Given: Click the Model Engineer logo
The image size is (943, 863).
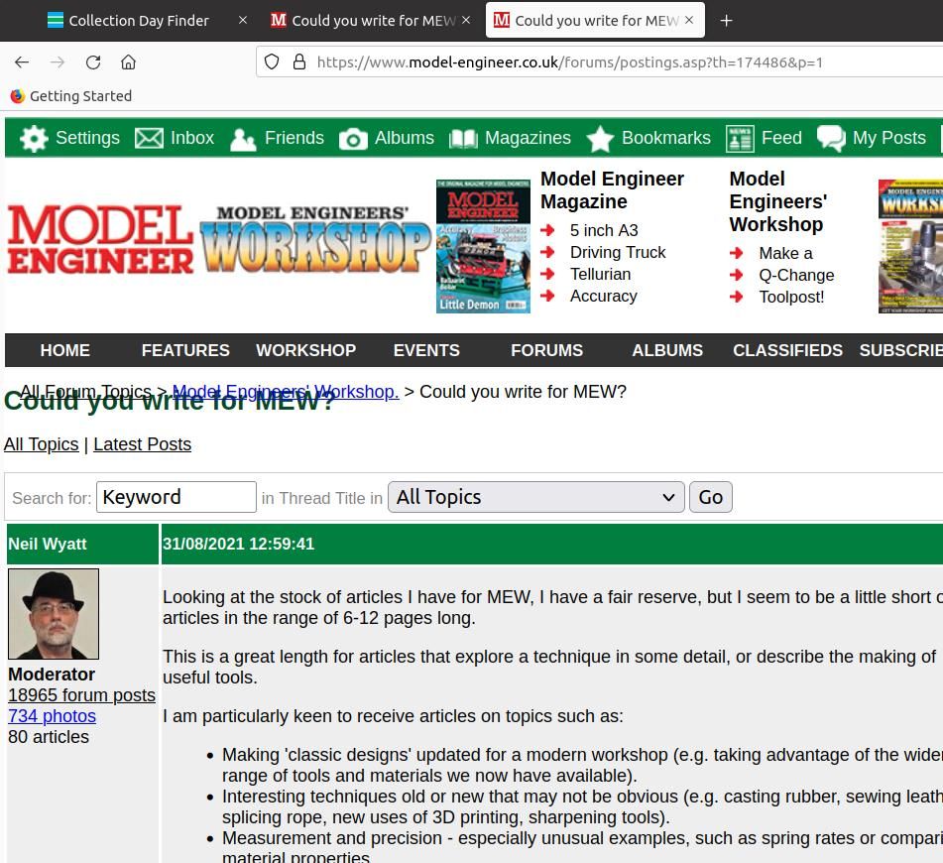Looking at the screenshot, I should [x=100, y=239].
